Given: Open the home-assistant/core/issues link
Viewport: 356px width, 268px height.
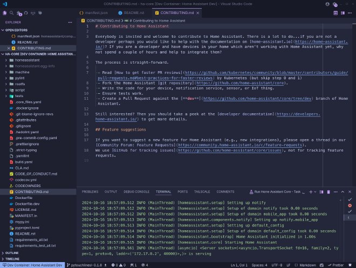Looking at the screenshot, I should [230, 150].
